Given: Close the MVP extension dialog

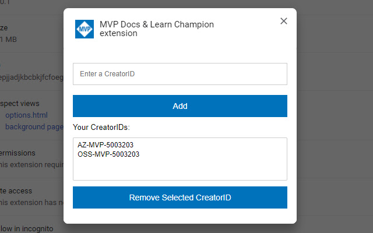Looking at the screenshot, I should click(284, 22).
